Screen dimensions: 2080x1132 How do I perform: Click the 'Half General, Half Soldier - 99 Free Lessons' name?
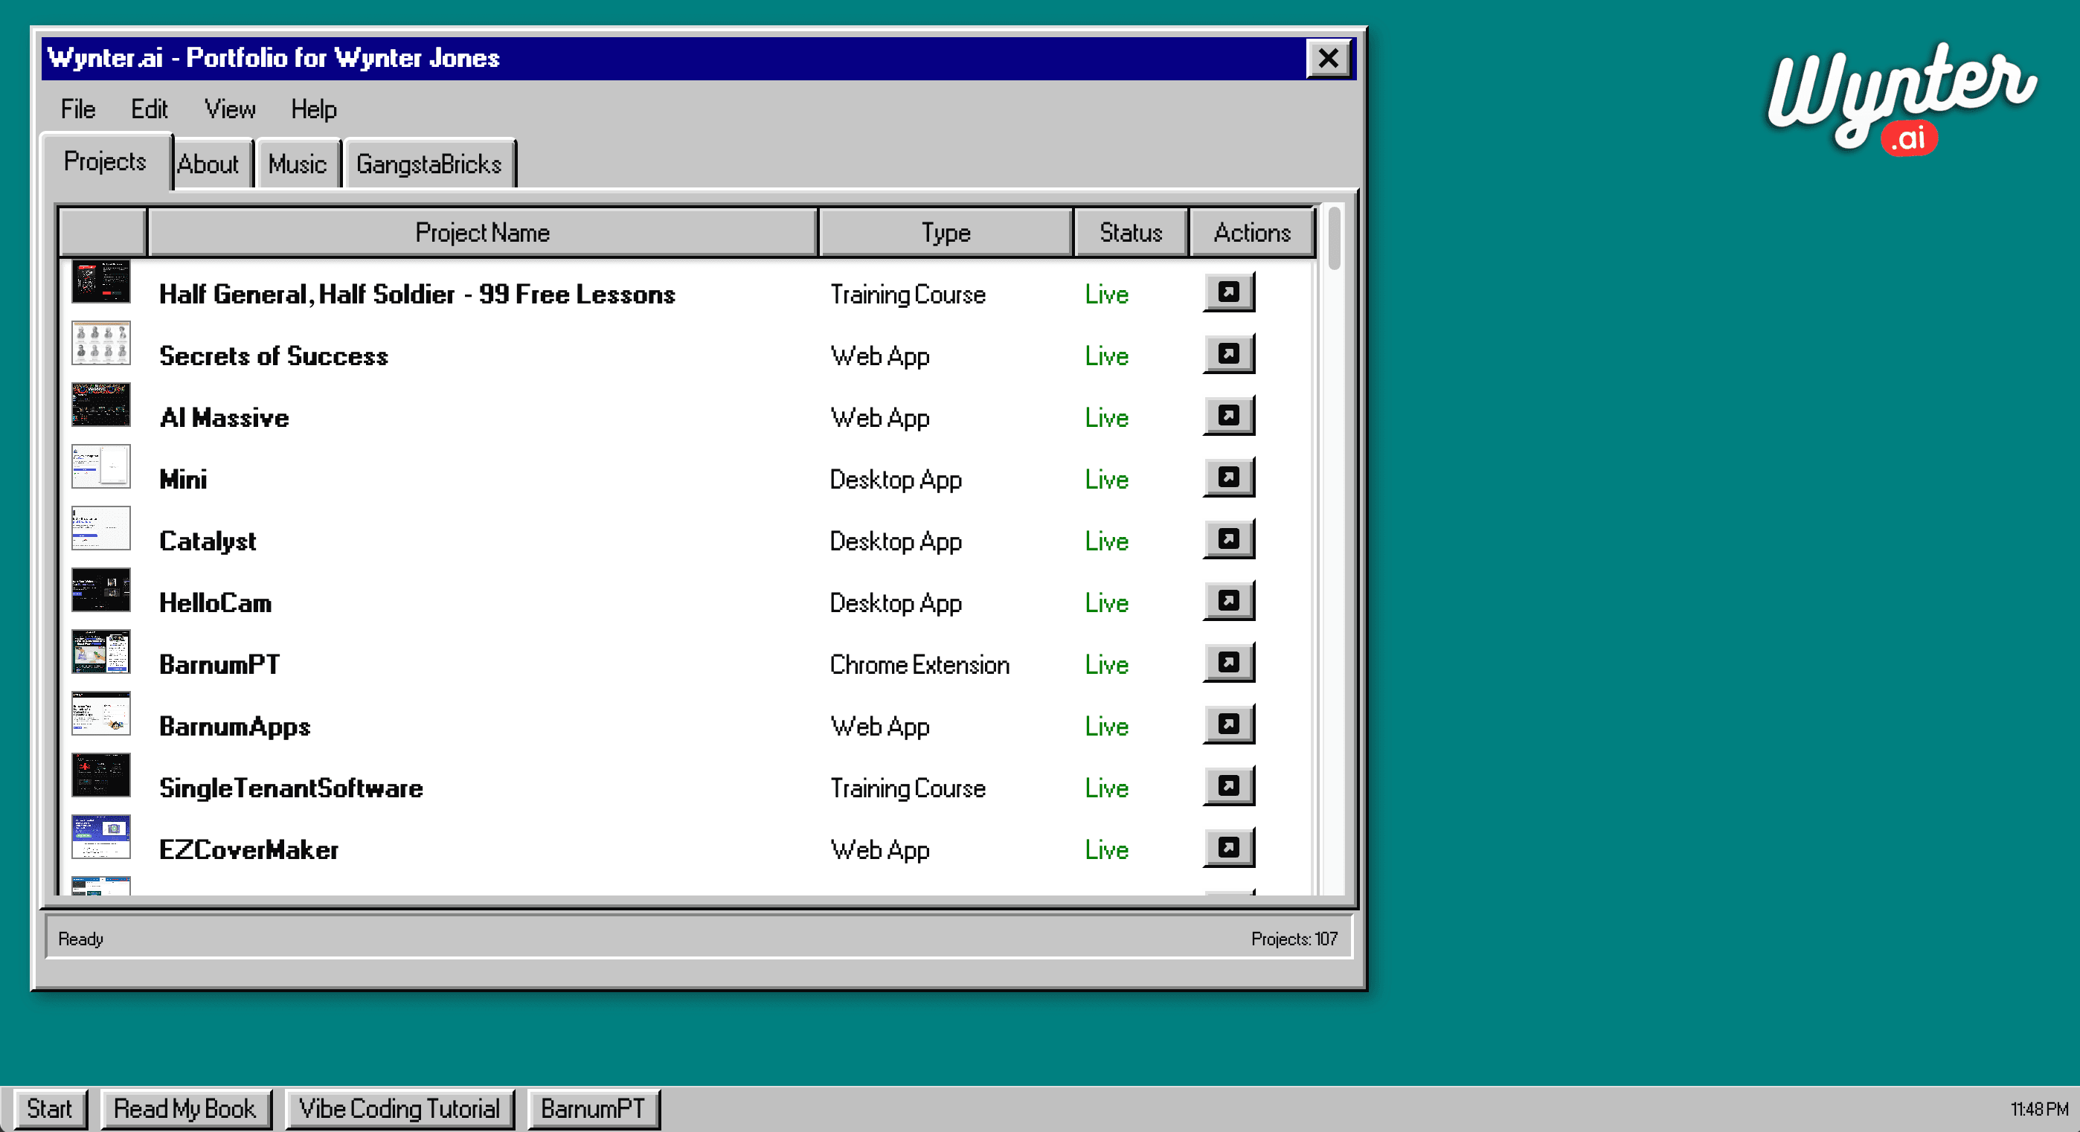(417, 294)
